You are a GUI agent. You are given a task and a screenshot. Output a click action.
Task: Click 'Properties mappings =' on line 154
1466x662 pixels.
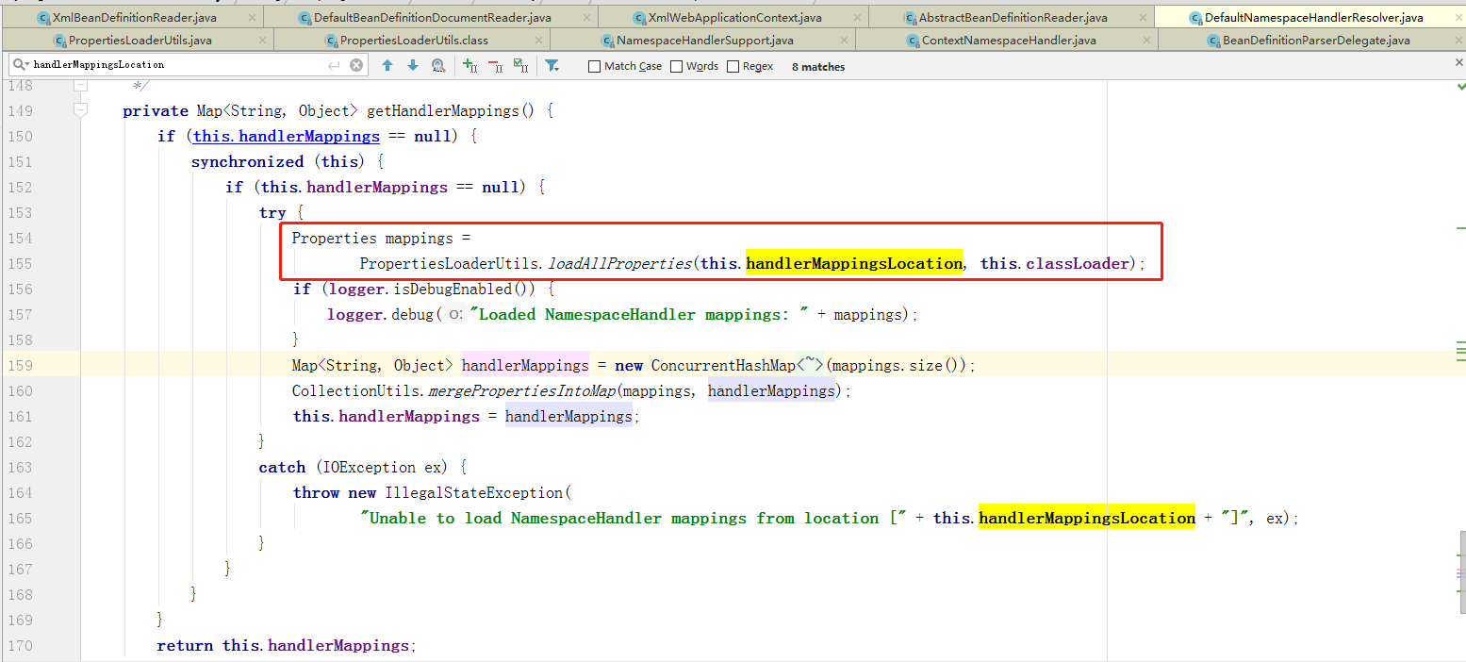381,238
